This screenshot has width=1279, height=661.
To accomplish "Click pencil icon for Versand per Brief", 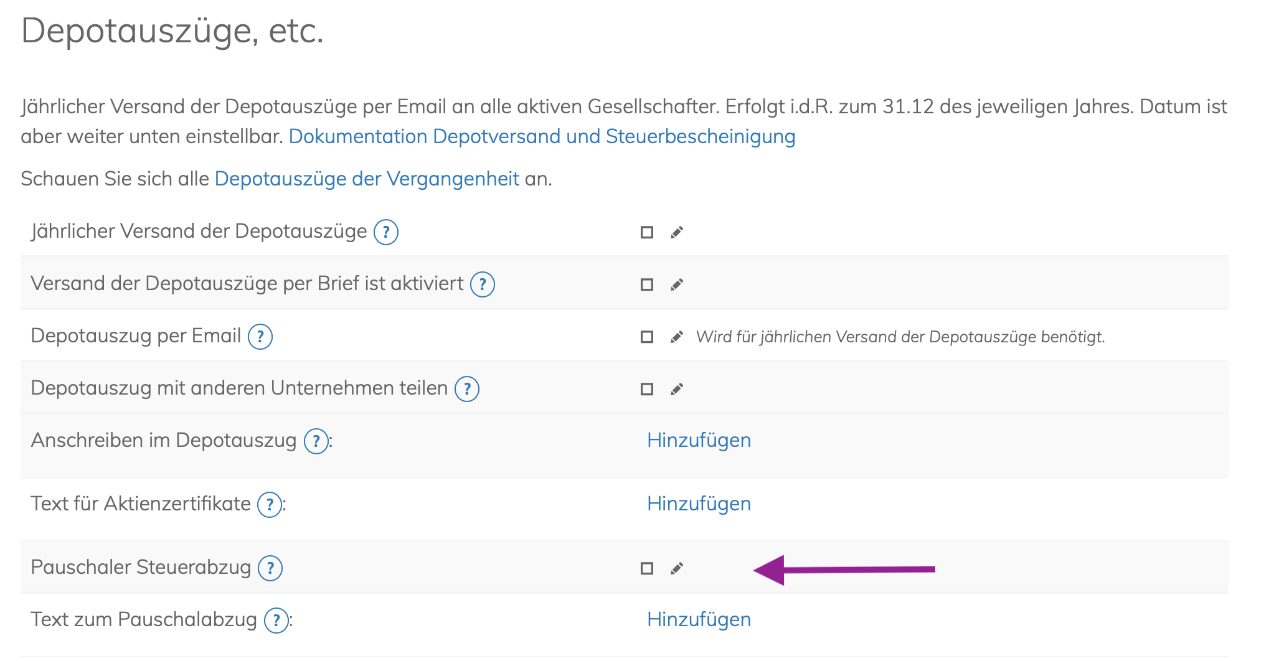I will [x=677, y=284].
